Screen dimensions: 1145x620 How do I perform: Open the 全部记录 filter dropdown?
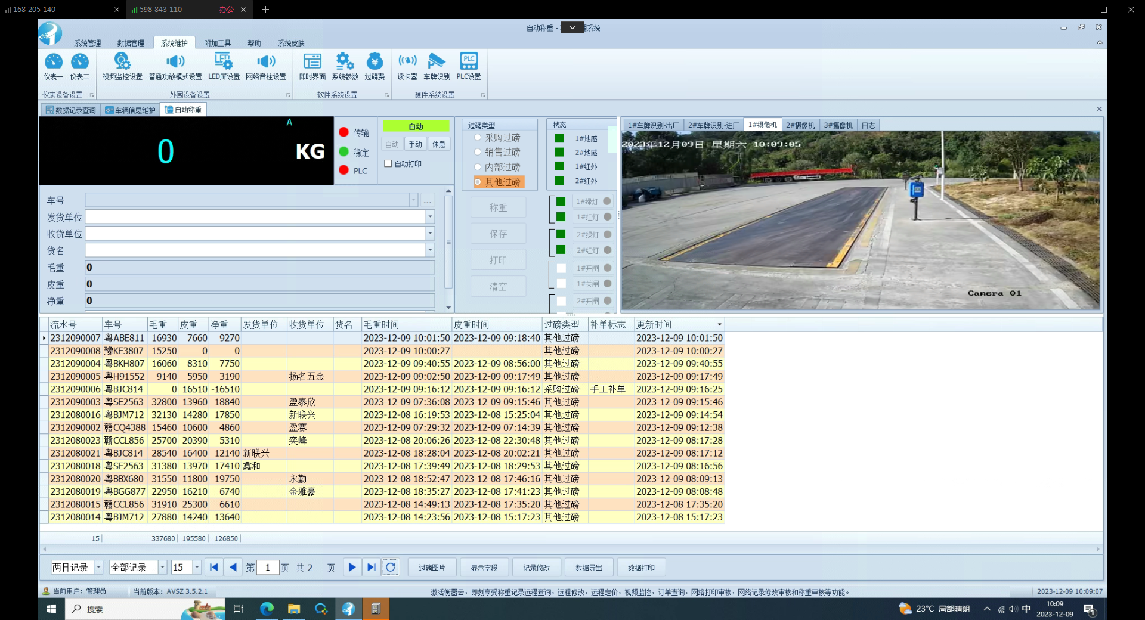point(162,567)
